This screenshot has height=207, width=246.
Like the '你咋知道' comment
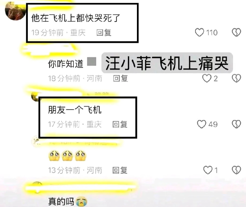pos(207,78)
